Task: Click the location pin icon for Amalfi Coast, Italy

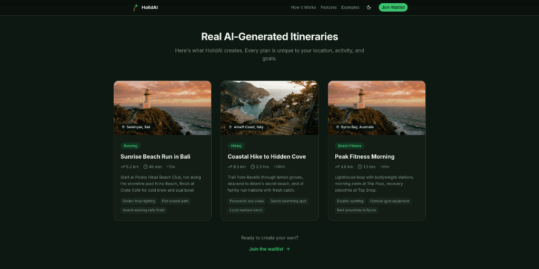Action: pyautogui.click(x=231, y=127)
